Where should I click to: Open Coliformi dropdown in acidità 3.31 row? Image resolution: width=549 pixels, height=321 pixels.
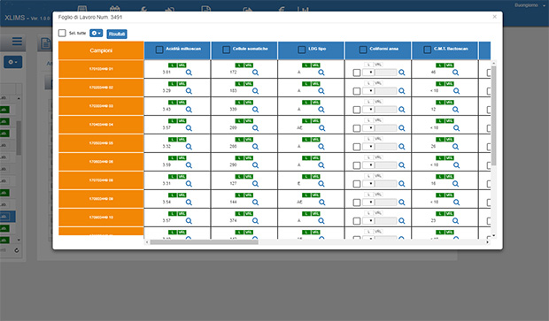(368, 184)
